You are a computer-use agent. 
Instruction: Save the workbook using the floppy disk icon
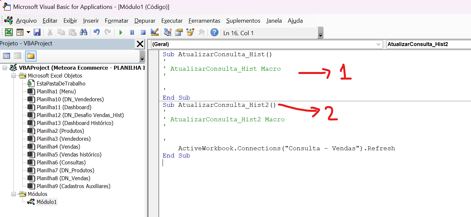(x=37, y=33)
